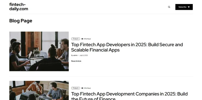
Task: Click the dot separator before the date
Action: (x=79, y=55)
